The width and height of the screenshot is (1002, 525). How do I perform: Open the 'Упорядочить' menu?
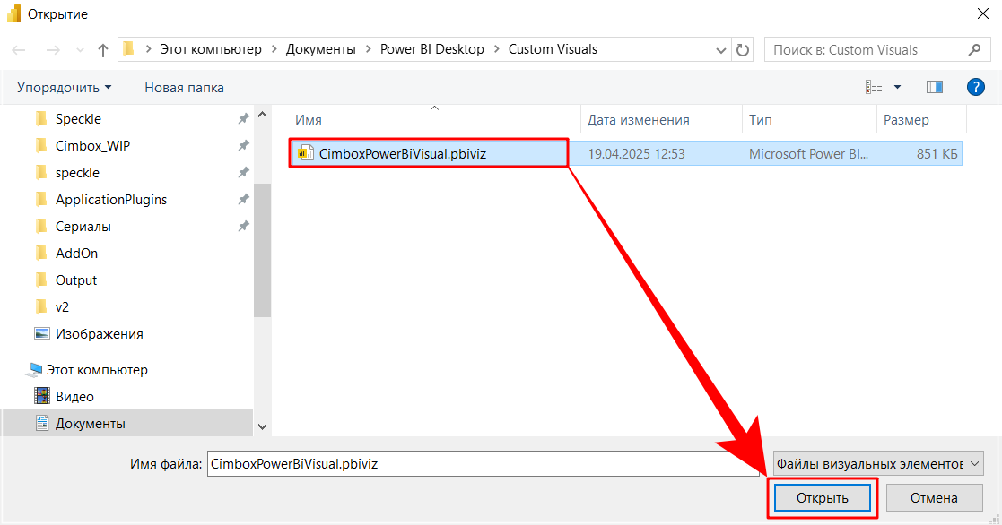64,88
